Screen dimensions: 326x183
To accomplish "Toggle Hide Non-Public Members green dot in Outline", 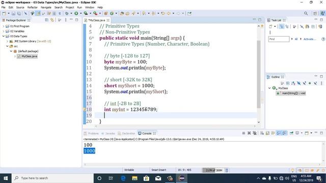I will pos(310,83).
